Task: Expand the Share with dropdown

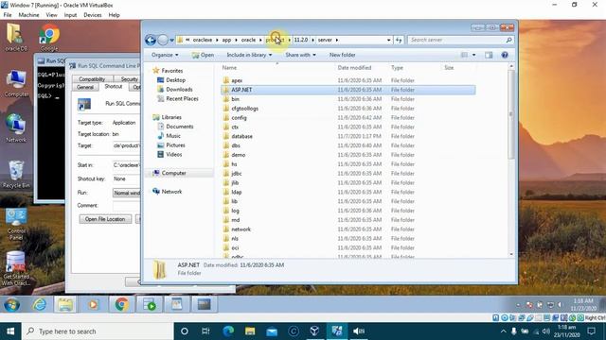Action: 300,55
